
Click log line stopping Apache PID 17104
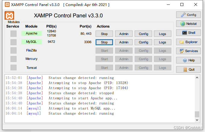[67, 88]
